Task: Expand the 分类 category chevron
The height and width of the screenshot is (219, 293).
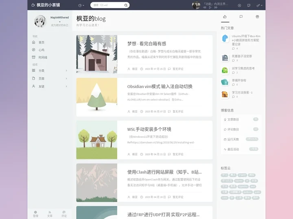Action: click(66, 71)
